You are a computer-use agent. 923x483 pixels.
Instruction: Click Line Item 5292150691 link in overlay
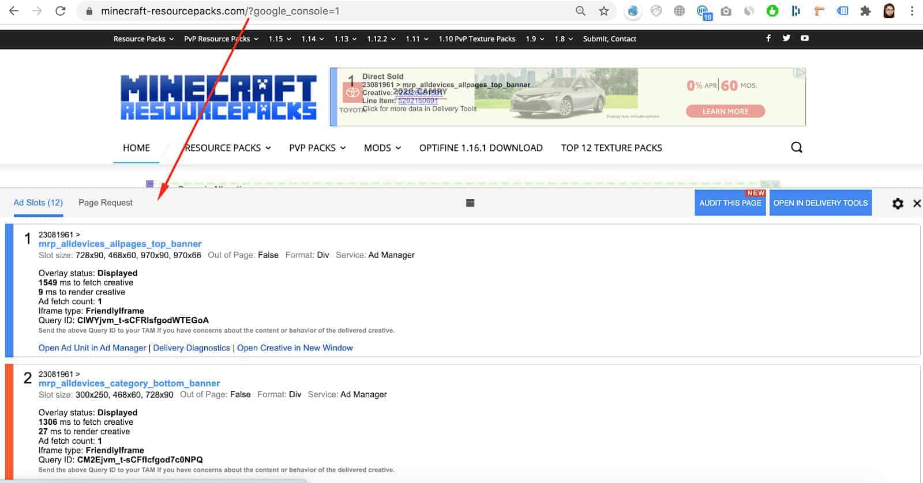(x=418, y=101)
